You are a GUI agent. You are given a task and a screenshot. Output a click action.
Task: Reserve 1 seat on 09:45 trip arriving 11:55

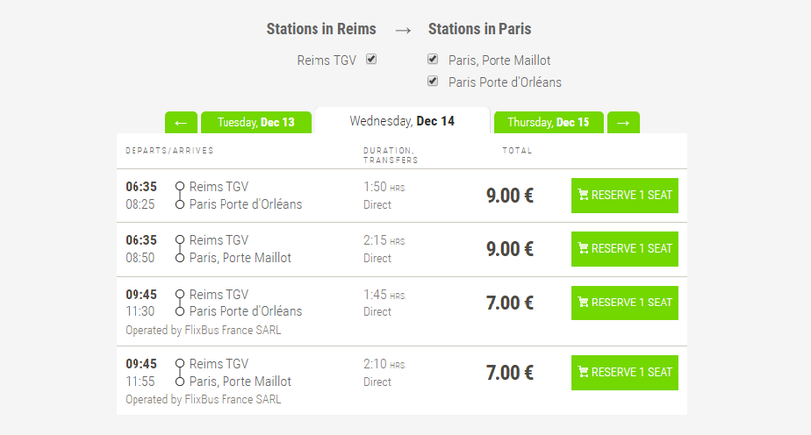625,372
